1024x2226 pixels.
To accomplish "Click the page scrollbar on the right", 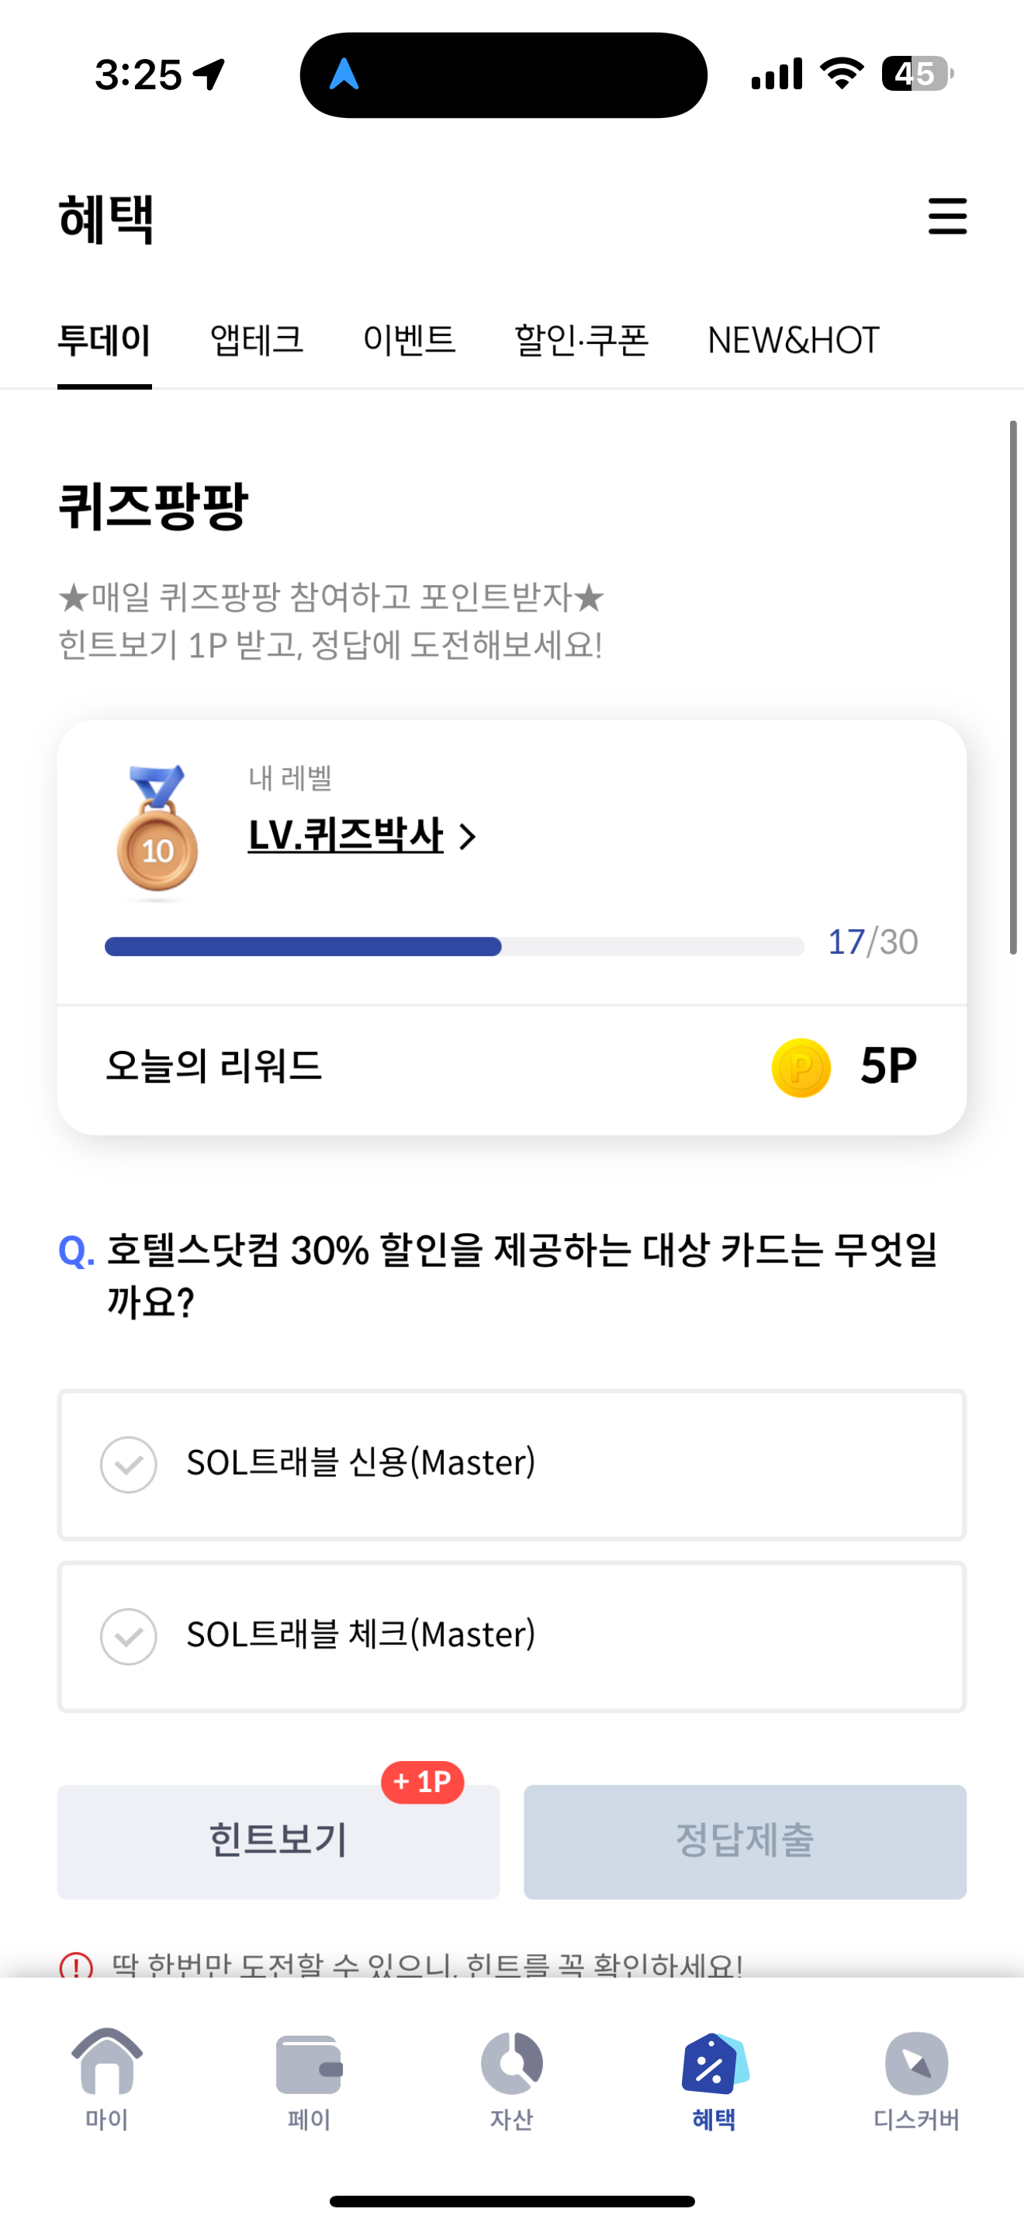I will point(1013,687).
